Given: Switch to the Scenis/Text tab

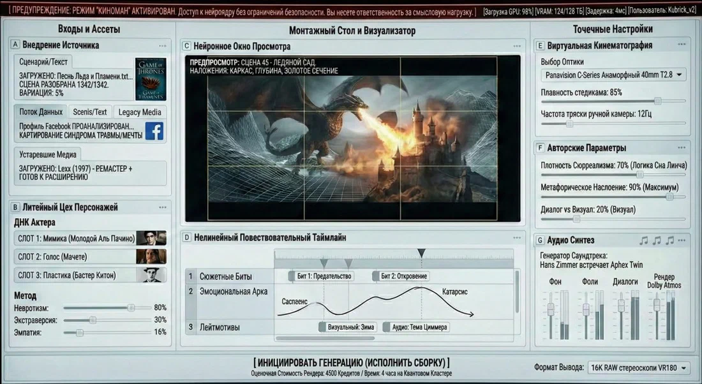Looking at the screenshot, I should click(x=90, y=112).
